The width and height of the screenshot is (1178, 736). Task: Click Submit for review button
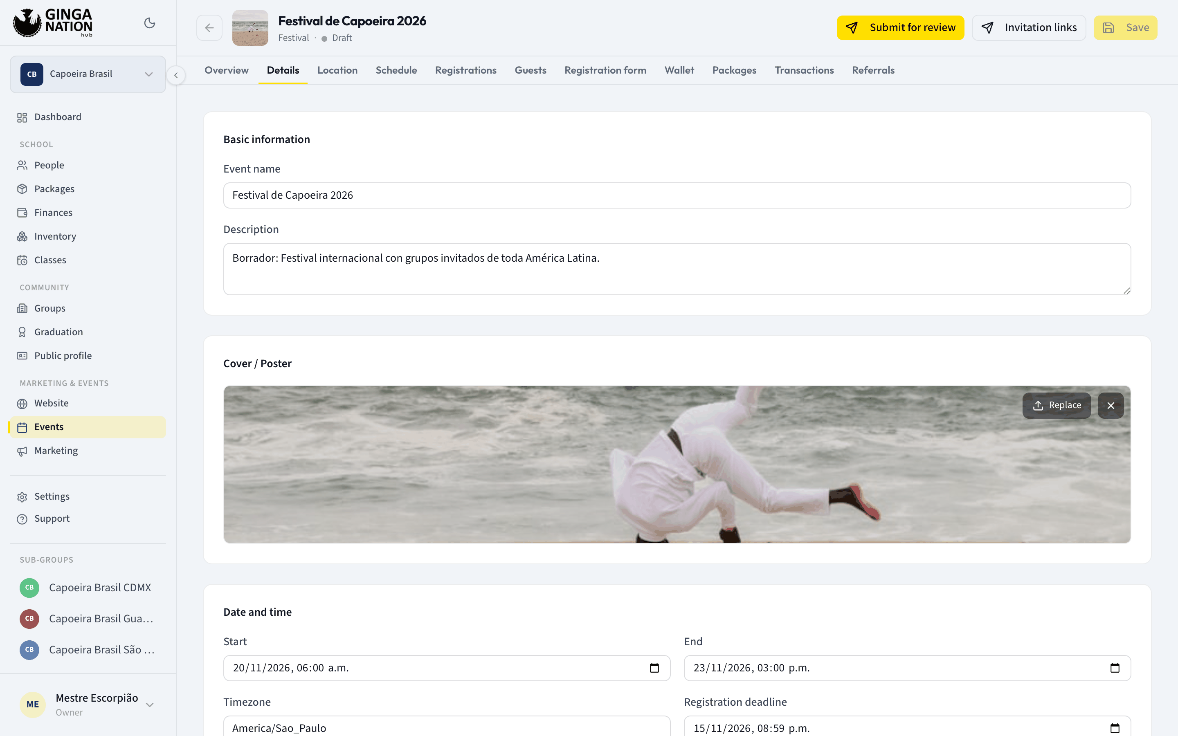[x=900, y=28]
